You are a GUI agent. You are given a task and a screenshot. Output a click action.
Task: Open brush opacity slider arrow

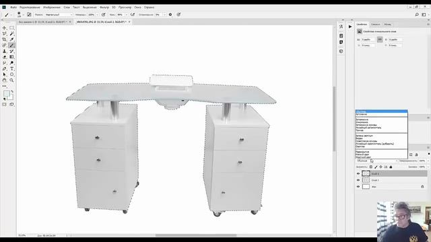point(97,15)
